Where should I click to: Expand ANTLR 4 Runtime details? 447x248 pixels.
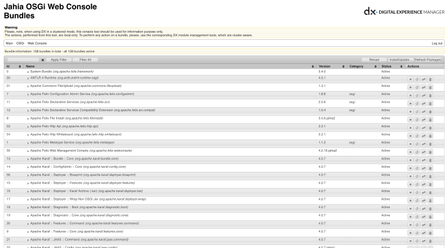pos(28,79)
